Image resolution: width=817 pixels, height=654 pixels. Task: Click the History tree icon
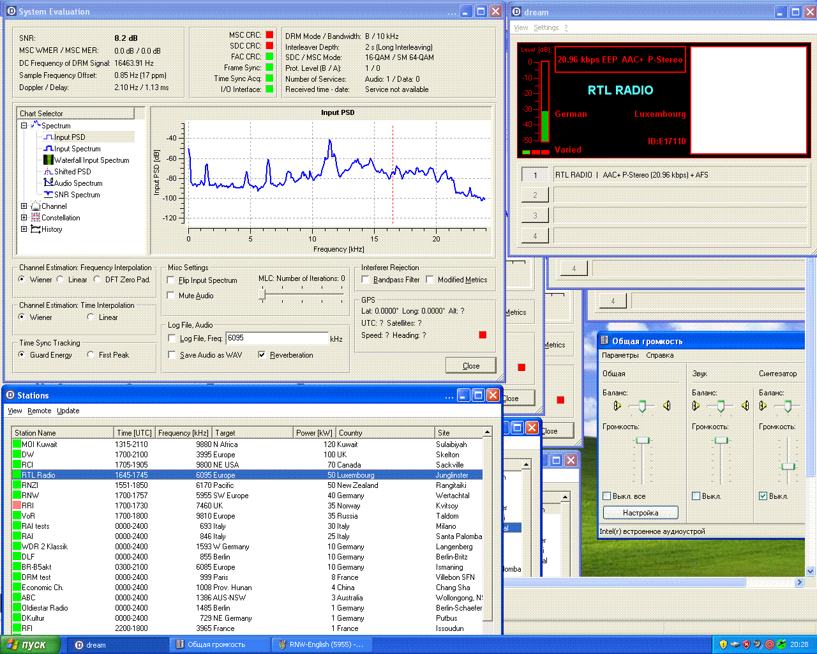(x=36, y=229)
